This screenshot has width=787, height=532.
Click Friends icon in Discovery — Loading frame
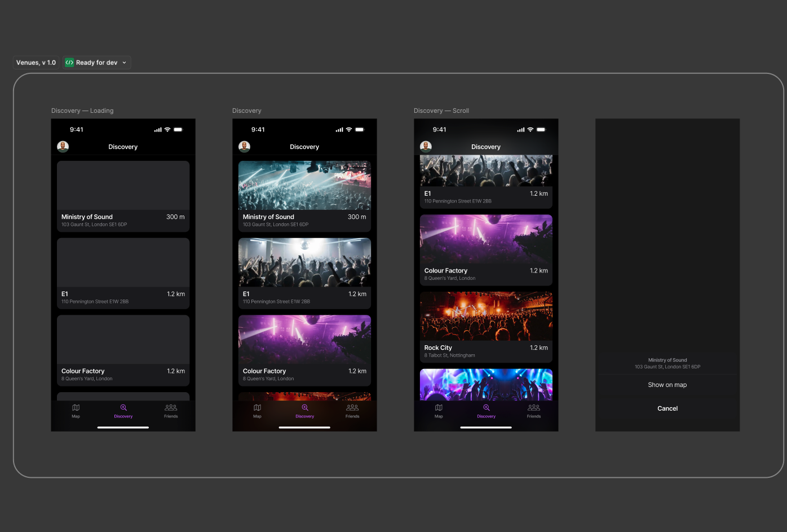pyautogui.click(x=171, y=407)
